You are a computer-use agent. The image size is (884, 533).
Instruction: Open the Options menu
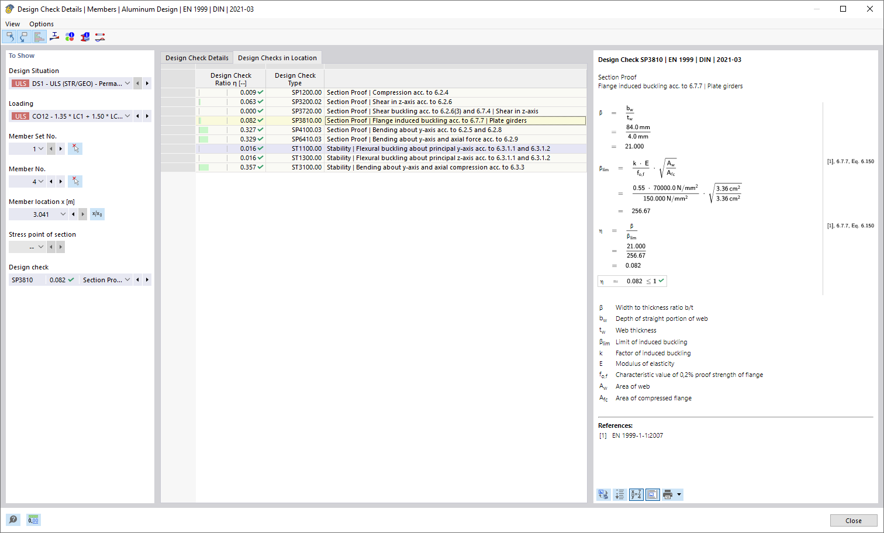pos(42,24)
